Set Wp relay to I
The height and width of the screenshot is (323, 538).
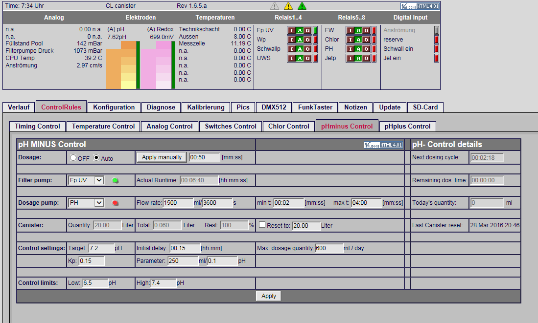click(292, 40)
